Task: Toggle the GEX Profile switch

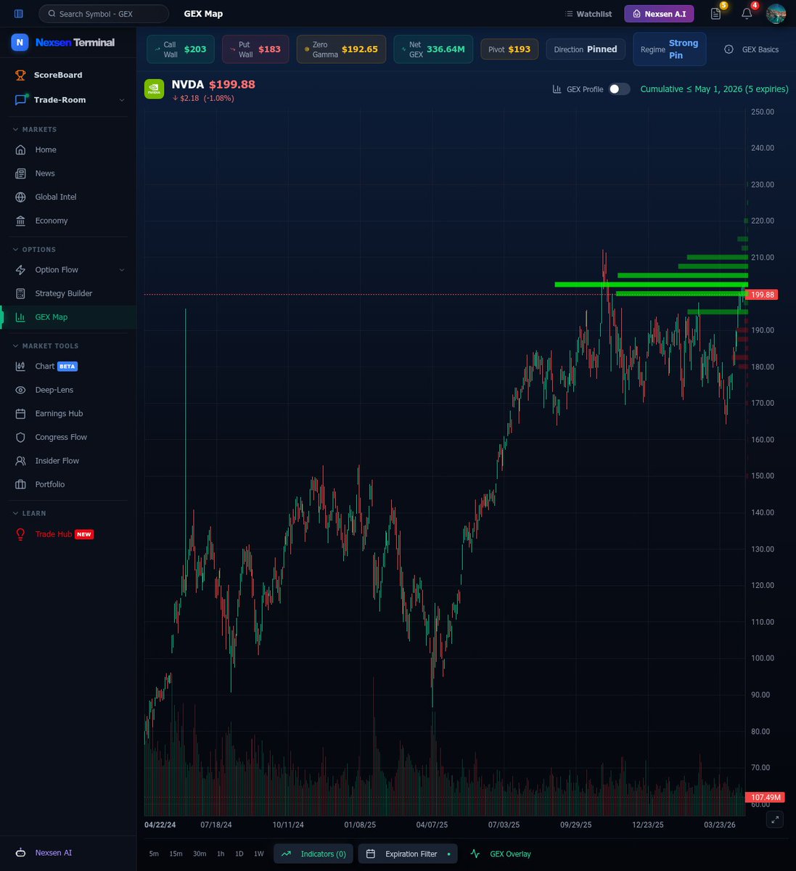Action: click(x=619, y=89)
